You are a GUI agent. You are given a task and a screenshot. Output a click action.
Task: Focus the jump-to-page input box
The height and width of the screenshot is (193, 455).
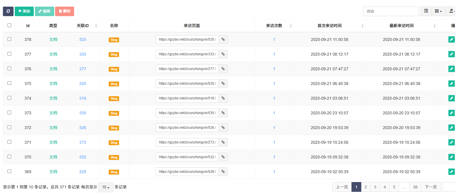click(449, 187)
